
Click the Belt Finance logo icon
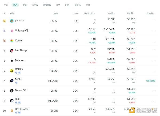(12, 110)
